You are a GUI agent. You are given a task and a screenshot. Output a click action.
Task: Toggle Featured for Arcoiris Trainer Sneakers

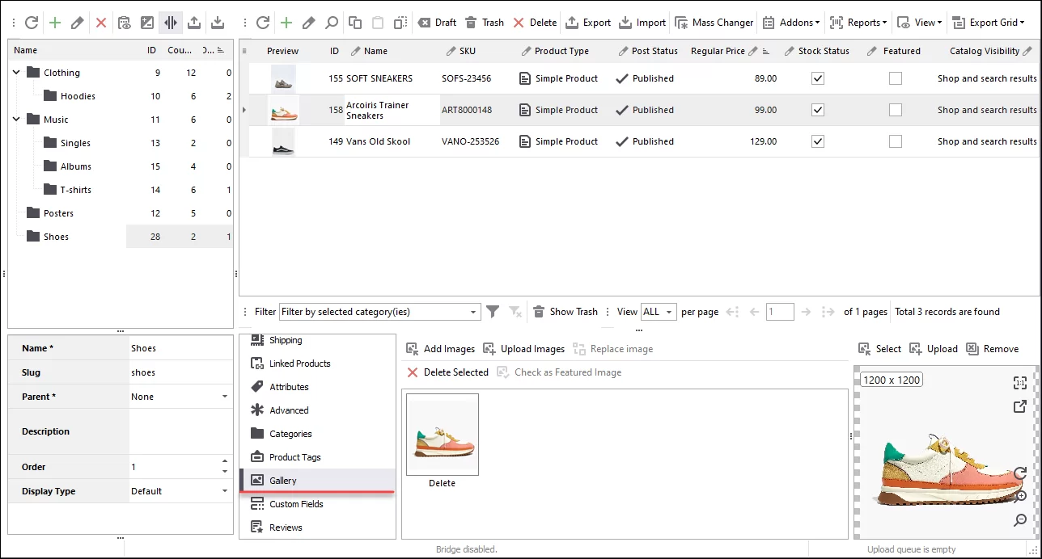tap(895, 109)
